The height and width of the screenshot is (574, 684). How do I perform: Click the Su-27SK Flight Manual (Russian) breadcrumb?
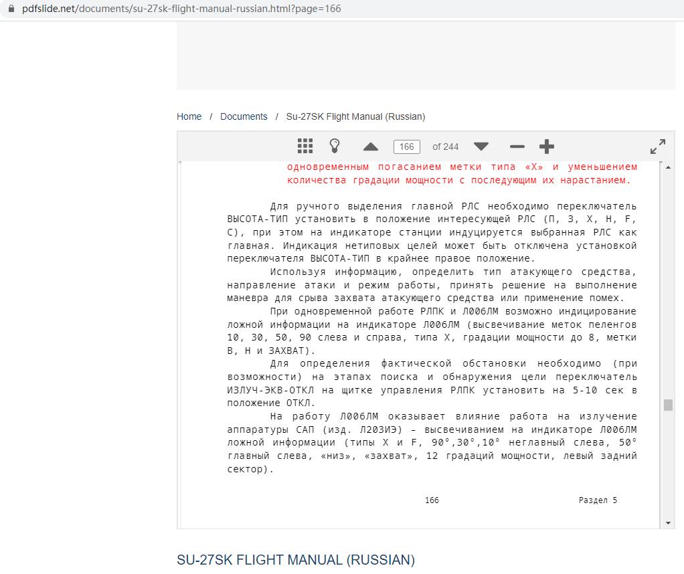tap(355, 116)
